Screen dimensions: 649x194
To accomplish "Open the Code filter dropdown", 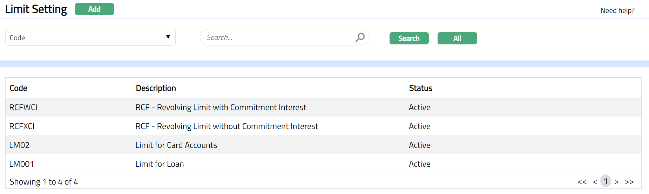I will (x=90, y=37).
